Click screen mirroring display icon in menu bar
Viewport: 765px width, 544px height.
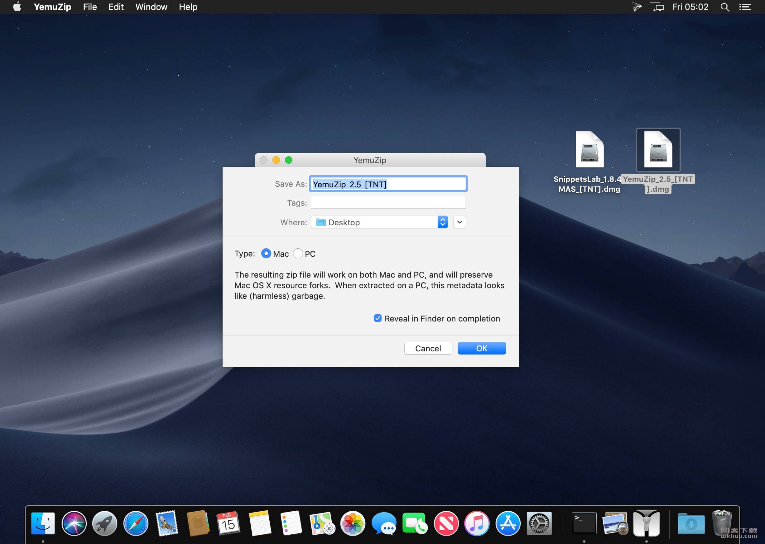pos(656,7)
